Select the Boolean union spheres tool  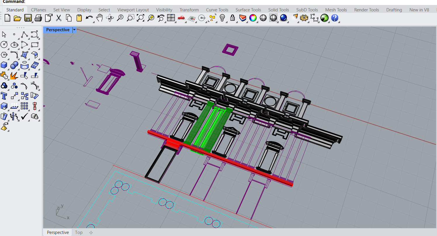14,65
